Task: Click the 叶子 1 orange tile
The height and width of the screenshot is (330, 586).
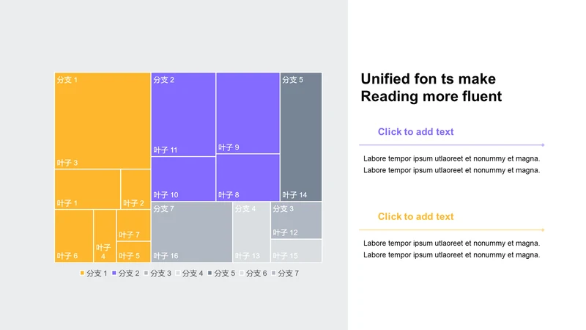Action: tap(87, 189)
